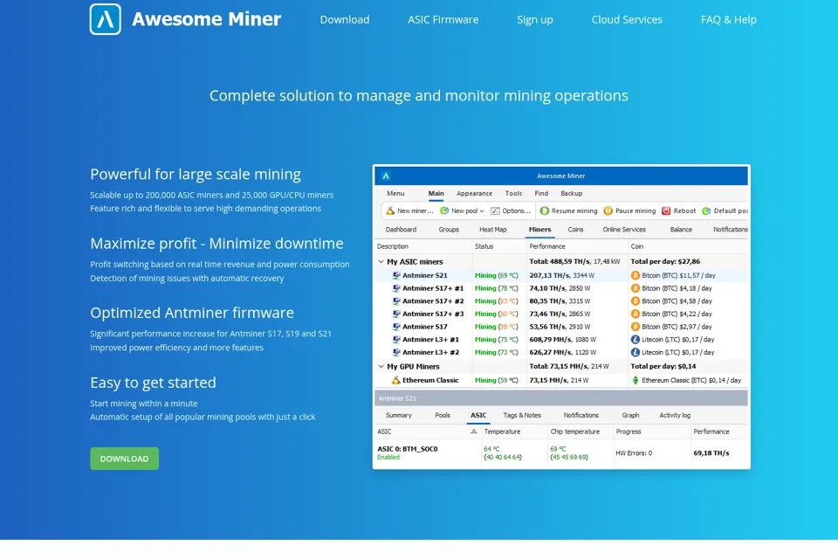Click the green DOWNLOAD button

(125, 459)
